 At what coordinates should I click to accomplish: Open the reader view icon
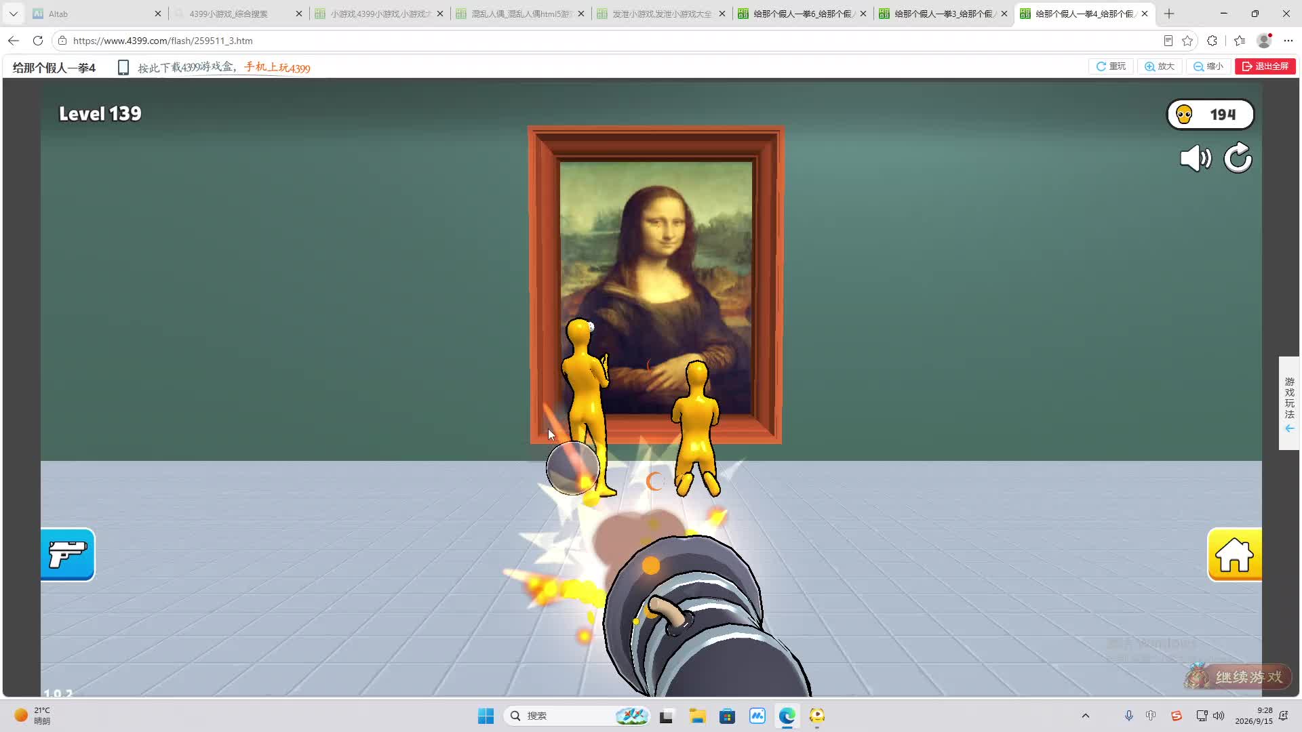(x=1168, y=41)
